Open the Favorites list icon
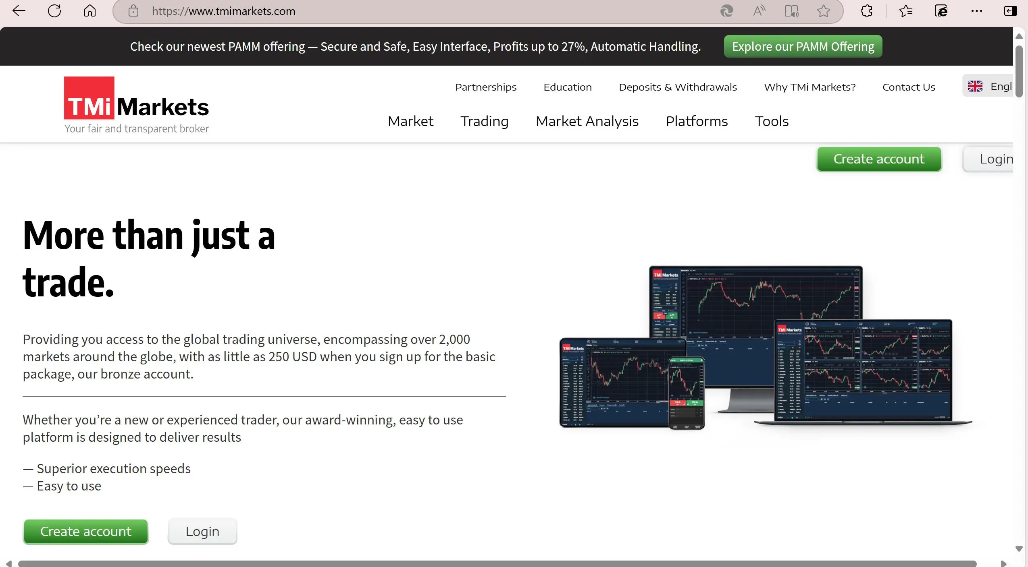1028x567 pixels. (x=905, y=11)
